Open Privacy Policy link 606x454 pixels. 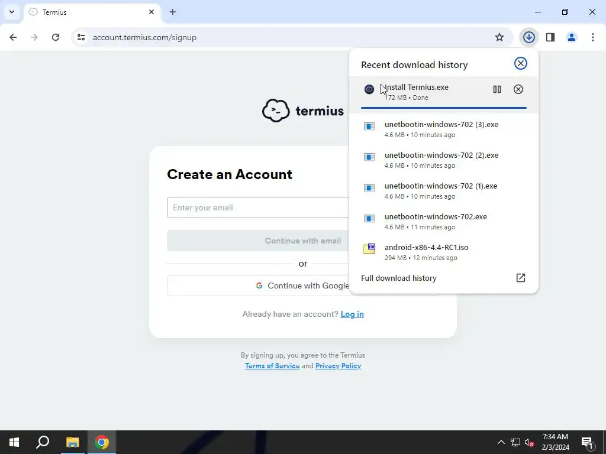[x=338, y=365]
